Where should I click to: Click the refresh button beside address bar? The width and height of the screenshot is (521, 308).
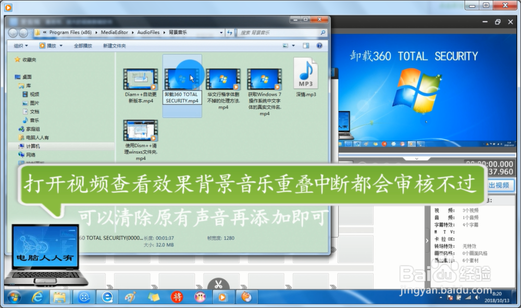(230, 32)
